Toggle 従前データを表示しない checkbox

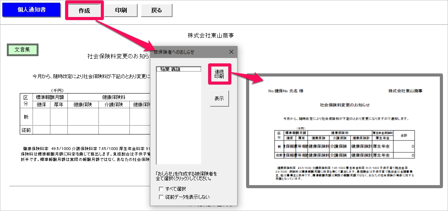pos(162,197)
